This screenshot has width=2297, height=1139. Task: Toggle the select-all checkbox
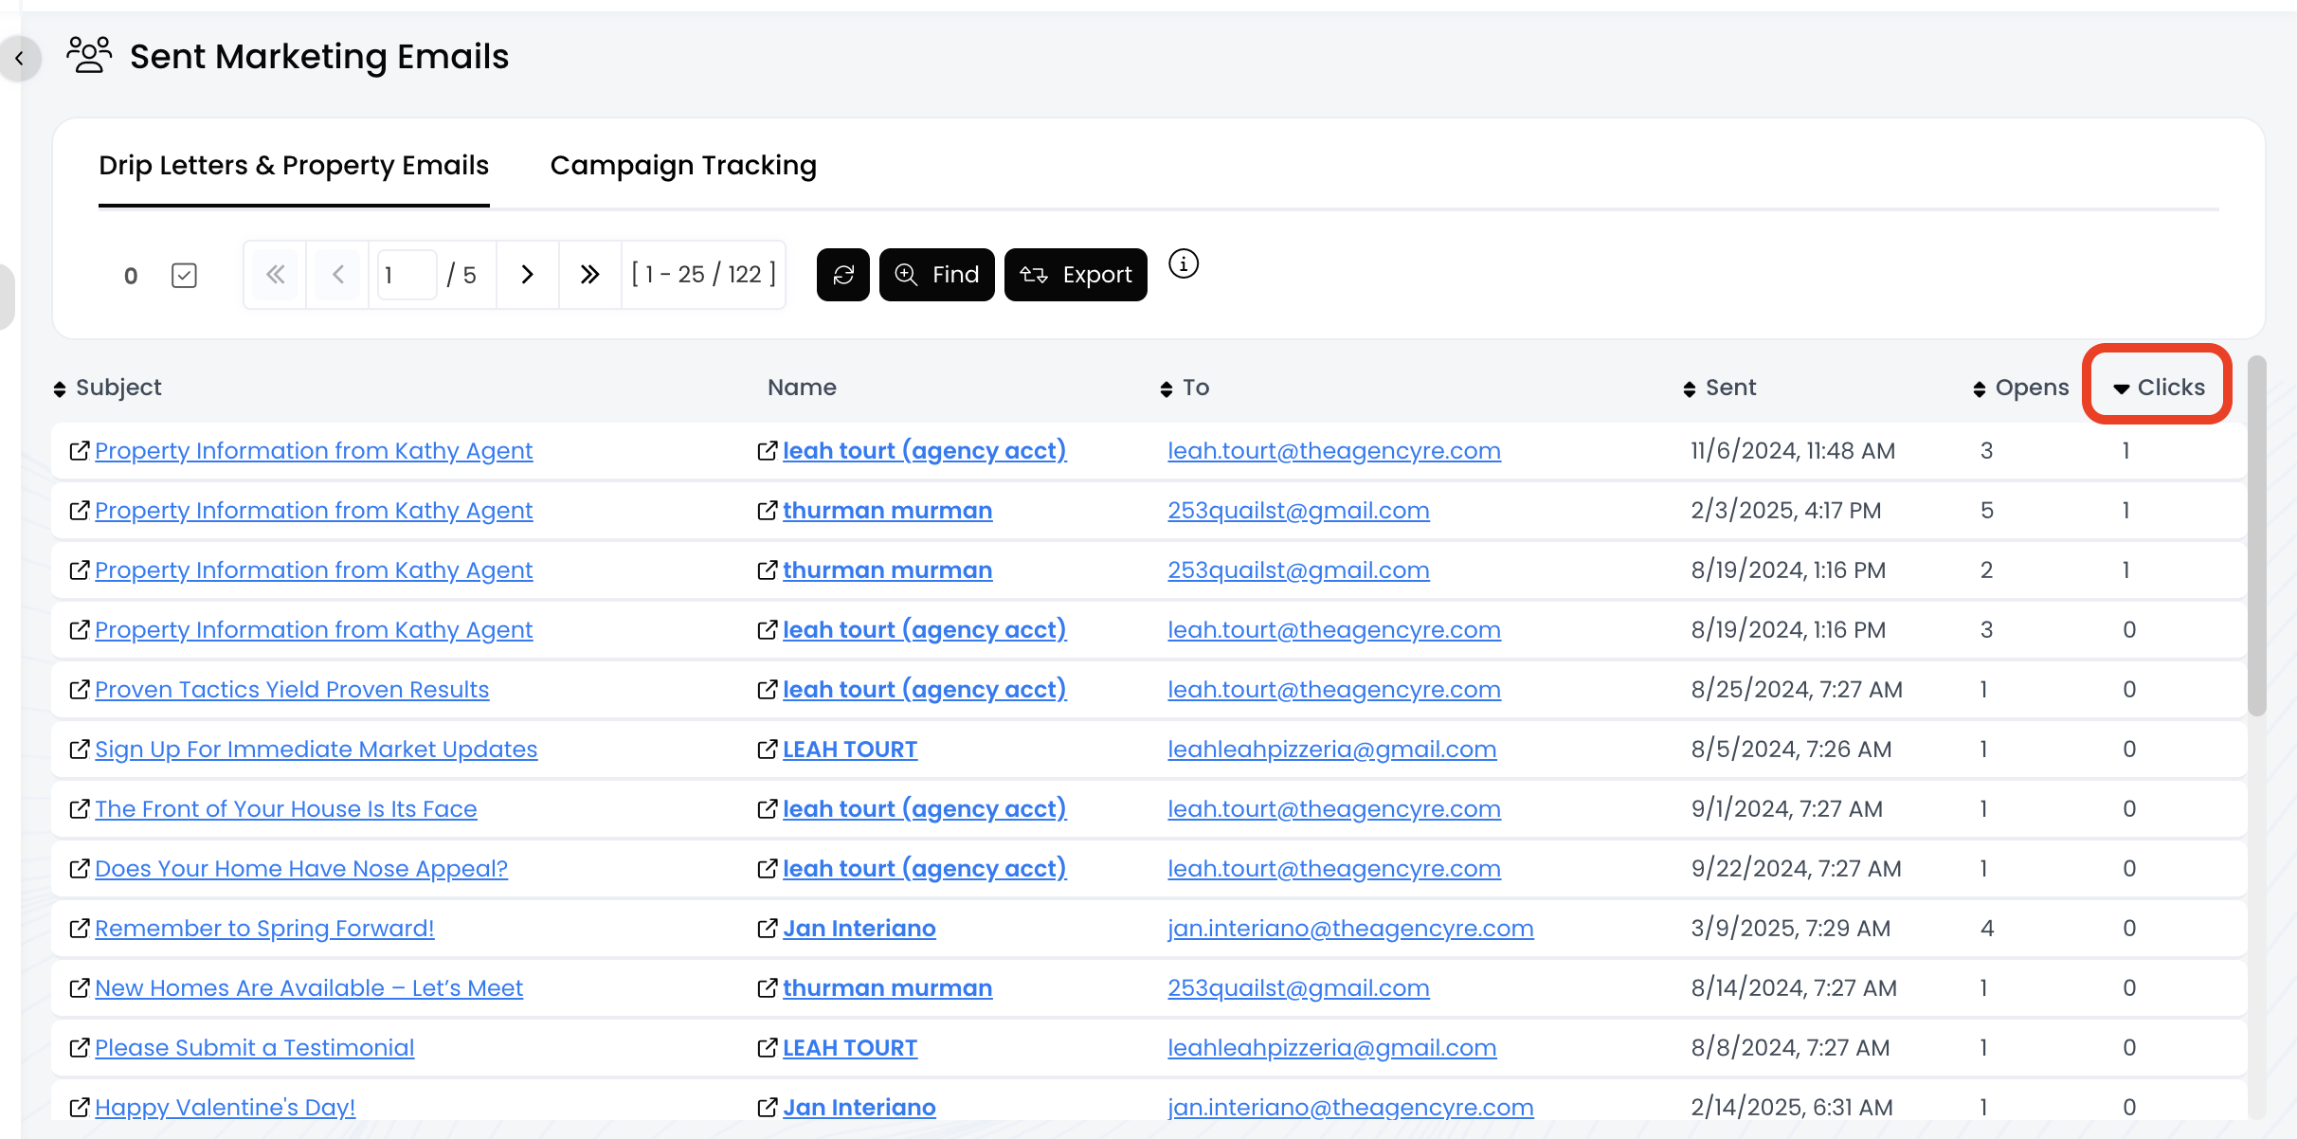[x=184, y=276]
